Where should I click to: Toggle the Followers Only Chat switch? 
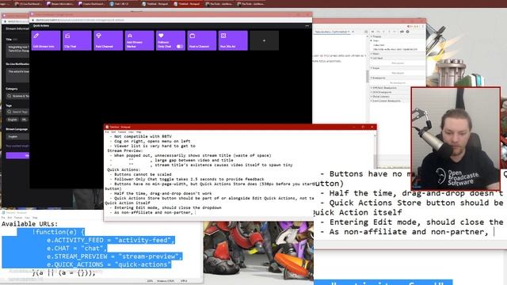point(180,47)
